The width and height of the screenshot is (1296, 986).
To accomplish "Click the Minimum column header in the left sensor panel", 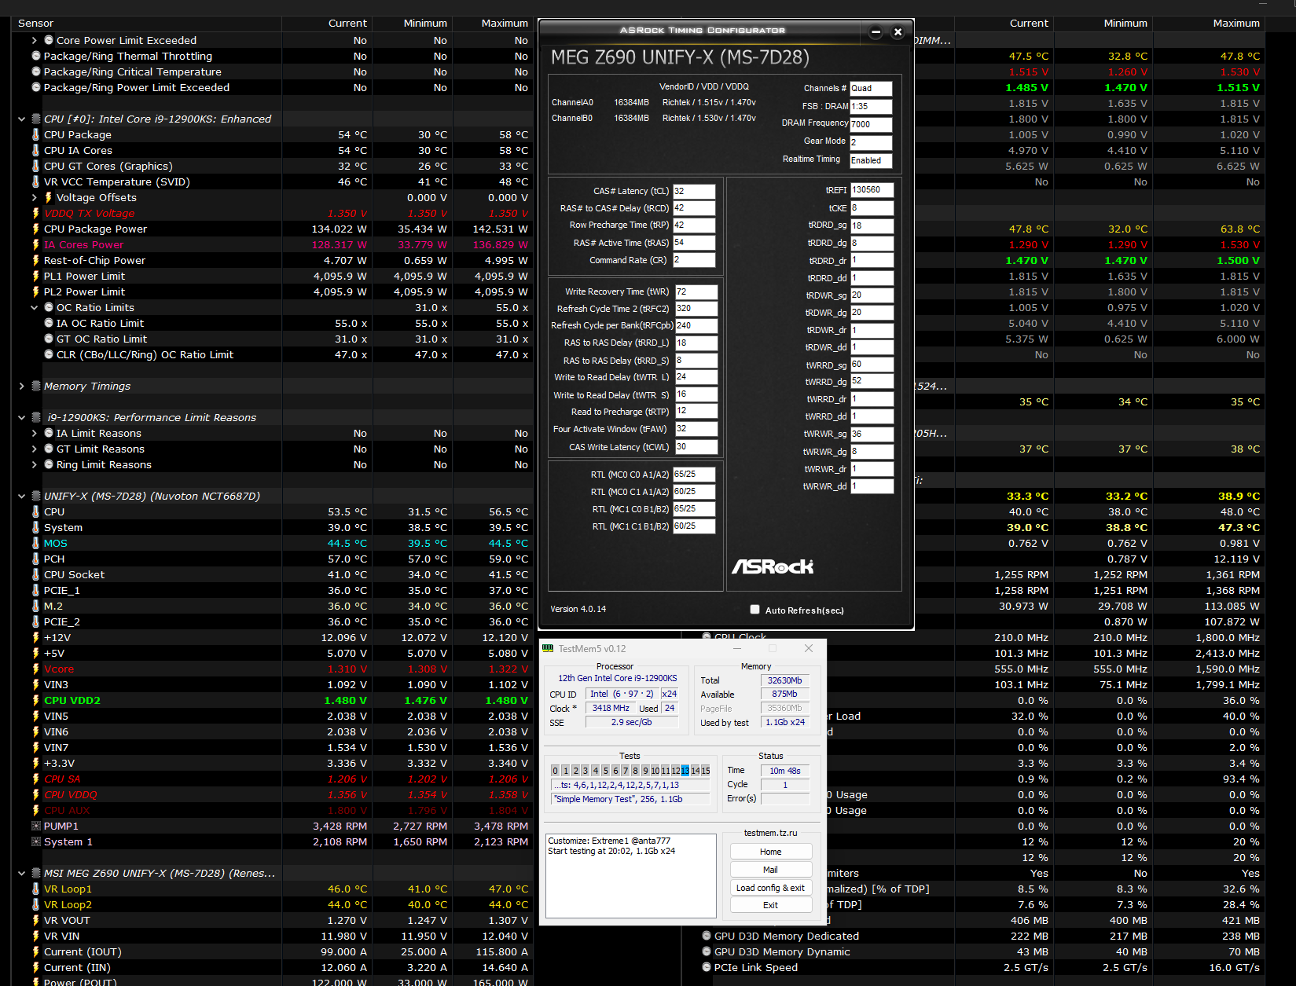I will [425, 24].
